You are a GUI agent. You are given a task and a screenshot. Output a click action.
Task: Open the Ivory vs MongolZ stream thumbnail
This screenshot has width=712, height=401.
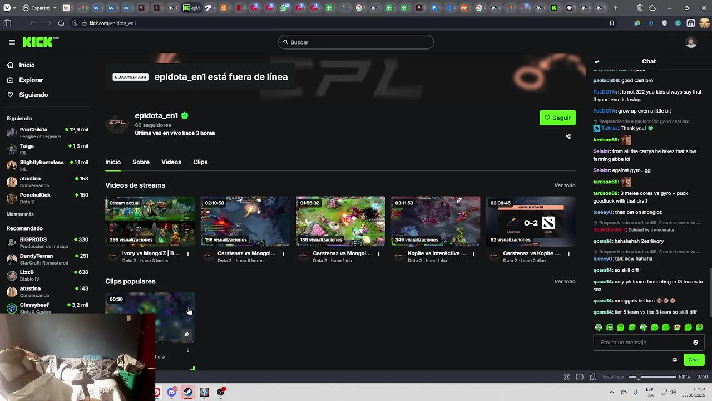(150, 221)
